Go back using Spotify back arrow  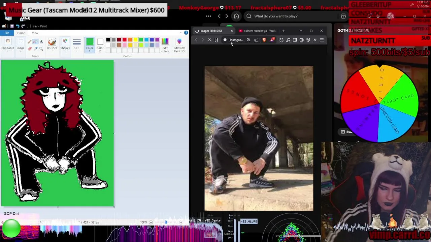(x=219, y=16)
